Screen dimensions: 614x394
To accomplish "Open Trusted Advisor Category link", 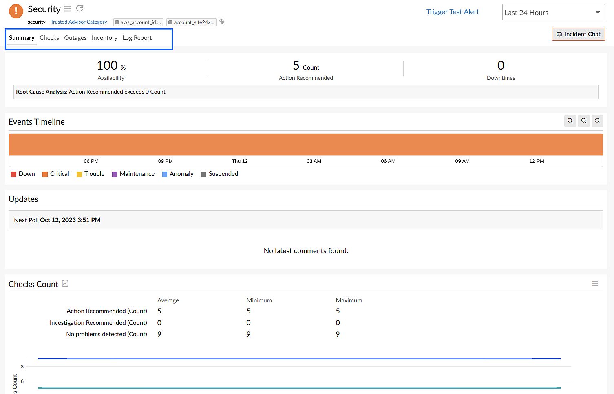I will [x=79, y=22].
